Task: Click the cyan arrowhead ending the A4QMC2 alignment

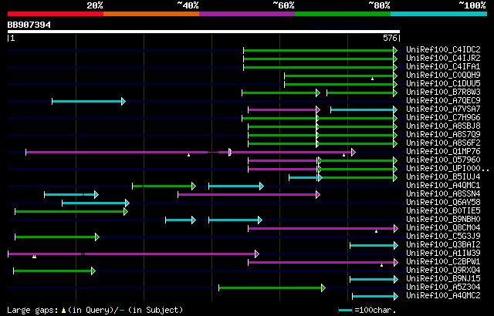Action: [x=396, y=297]
